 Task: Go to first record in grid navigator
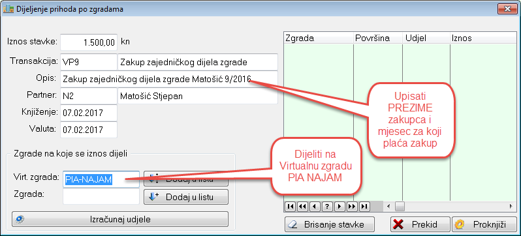pos(290,207)
